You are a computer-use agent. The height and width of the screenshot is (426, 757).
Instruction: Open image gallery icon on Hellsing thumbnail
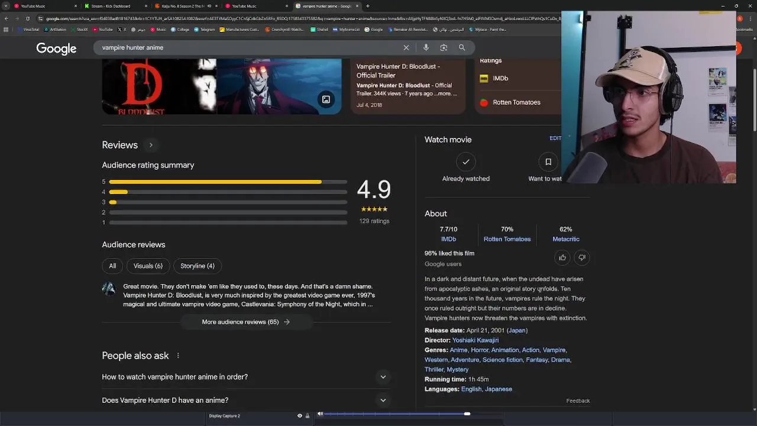point(326,99)
